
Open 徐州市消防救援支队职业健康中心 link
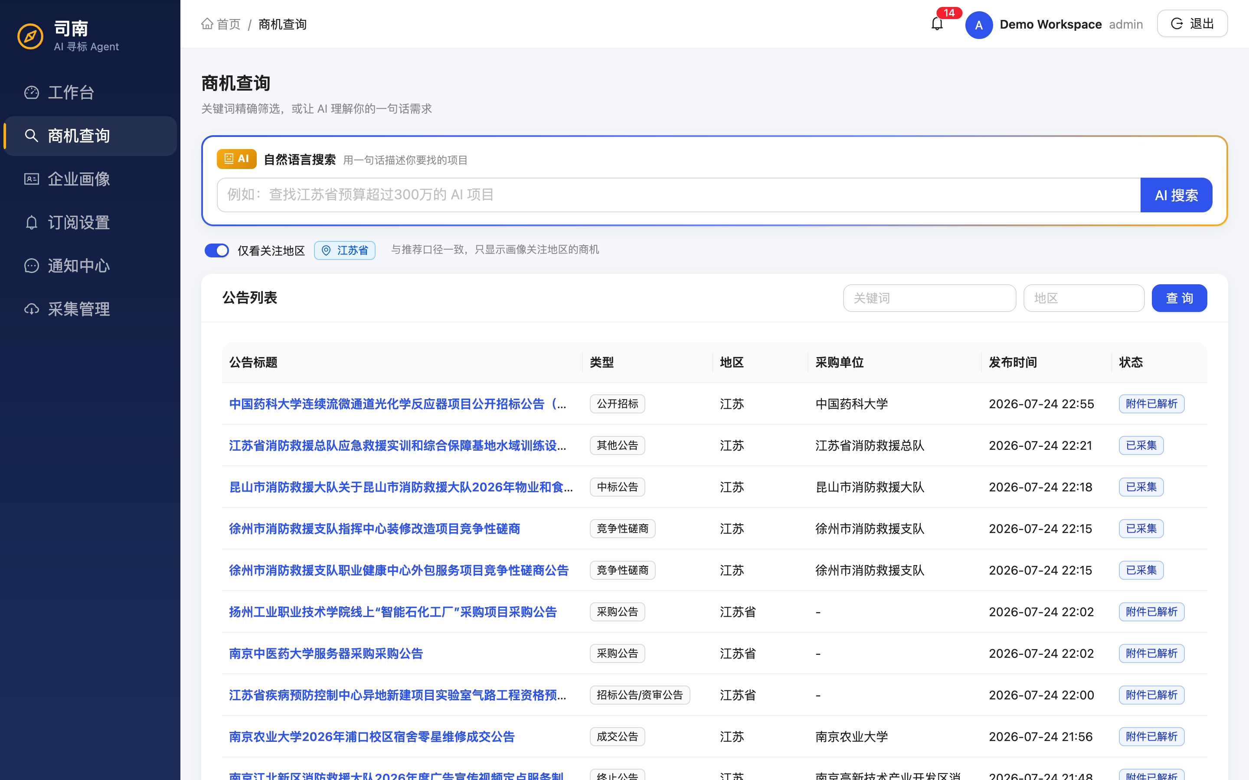399,571
